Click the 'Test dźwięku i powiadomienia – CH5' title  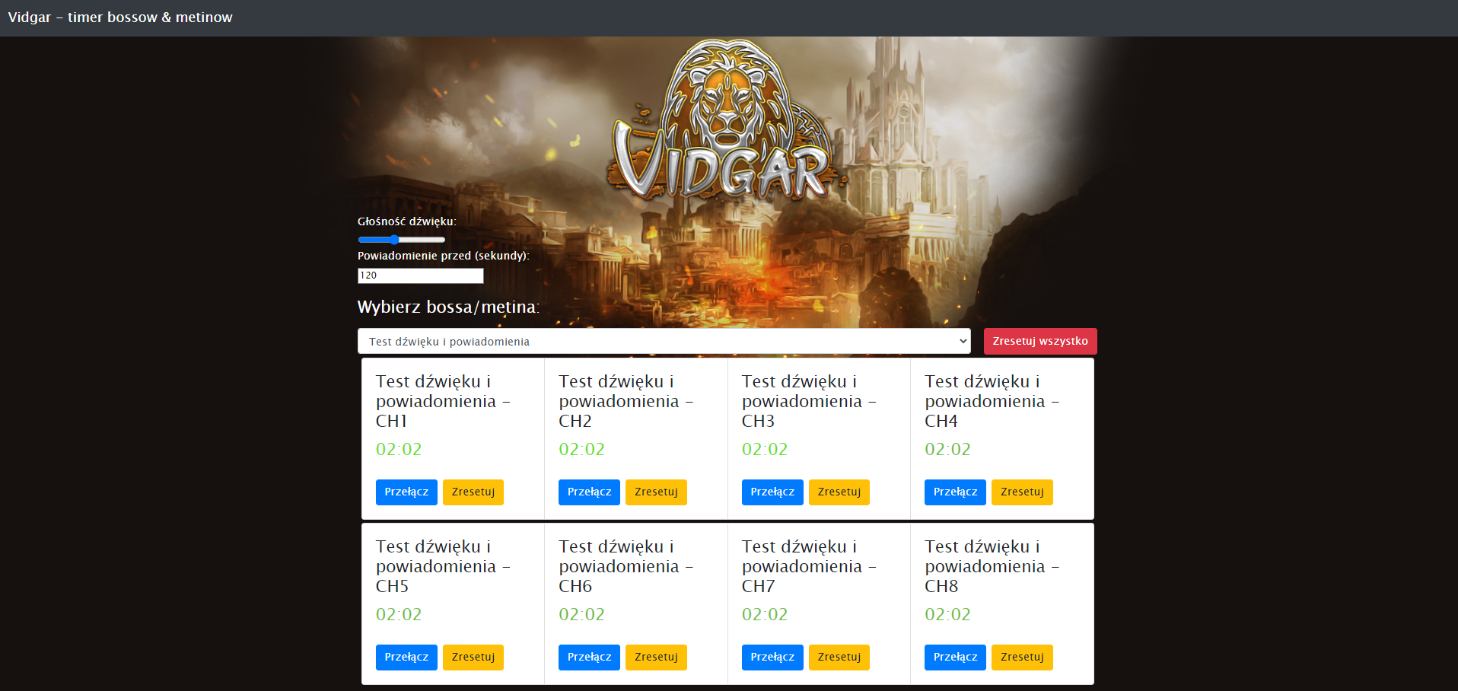coord(443,566)
